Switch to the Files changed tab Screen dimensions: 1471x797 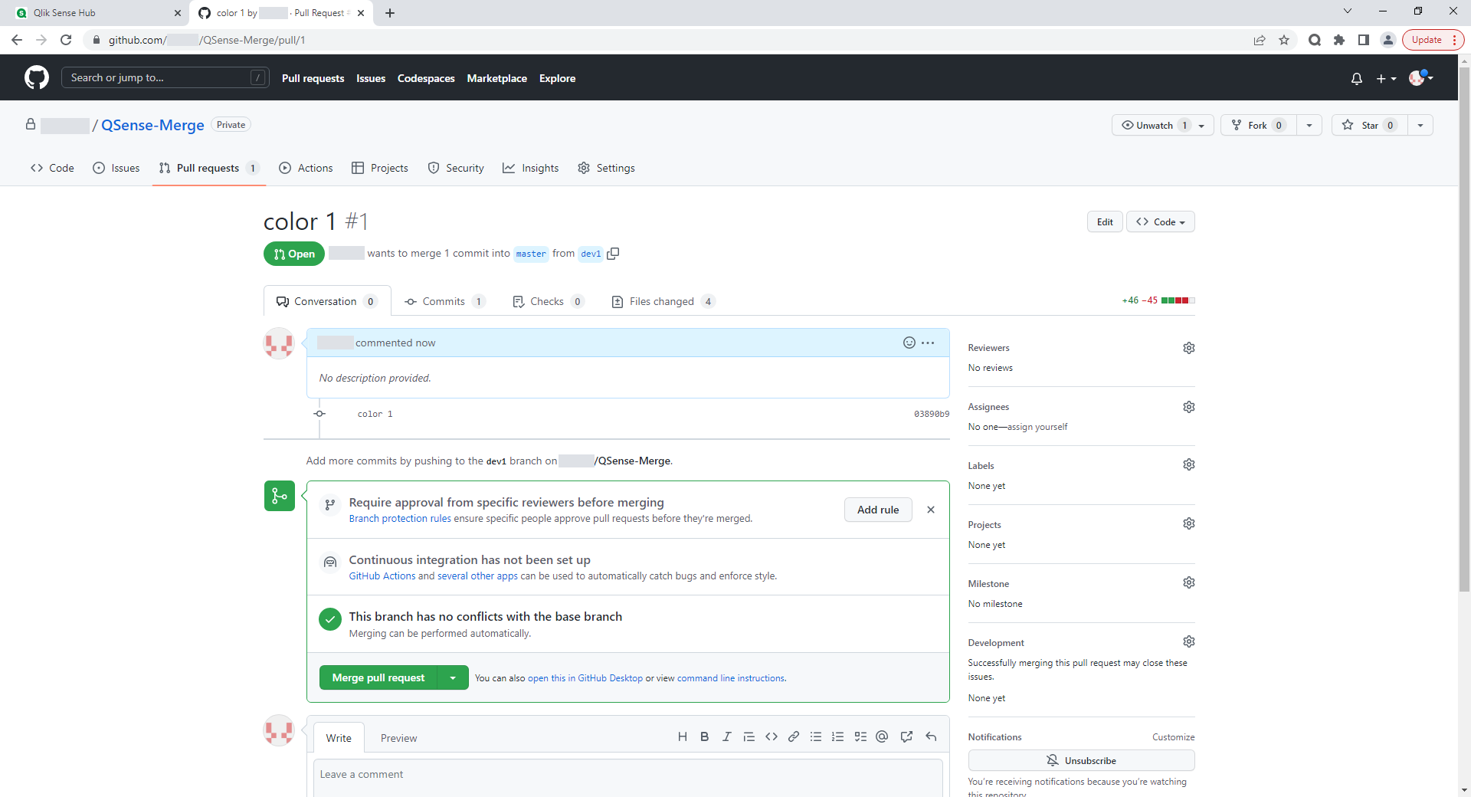click(x=661, y=301)
